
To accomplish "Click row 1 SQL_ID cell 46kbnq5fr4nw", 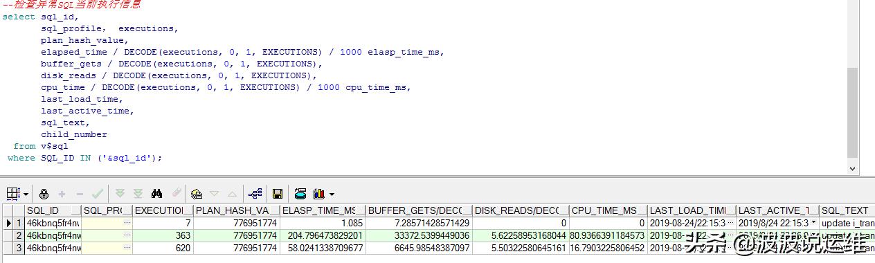I will (x=53, y=223).
